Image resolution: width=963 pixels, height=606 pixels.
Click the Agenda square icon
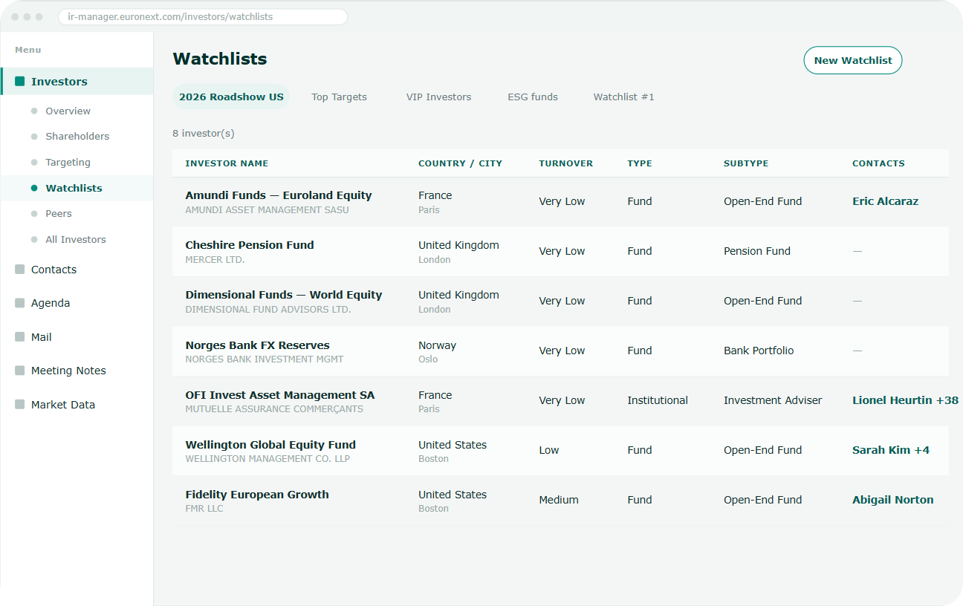click(20, 303)
